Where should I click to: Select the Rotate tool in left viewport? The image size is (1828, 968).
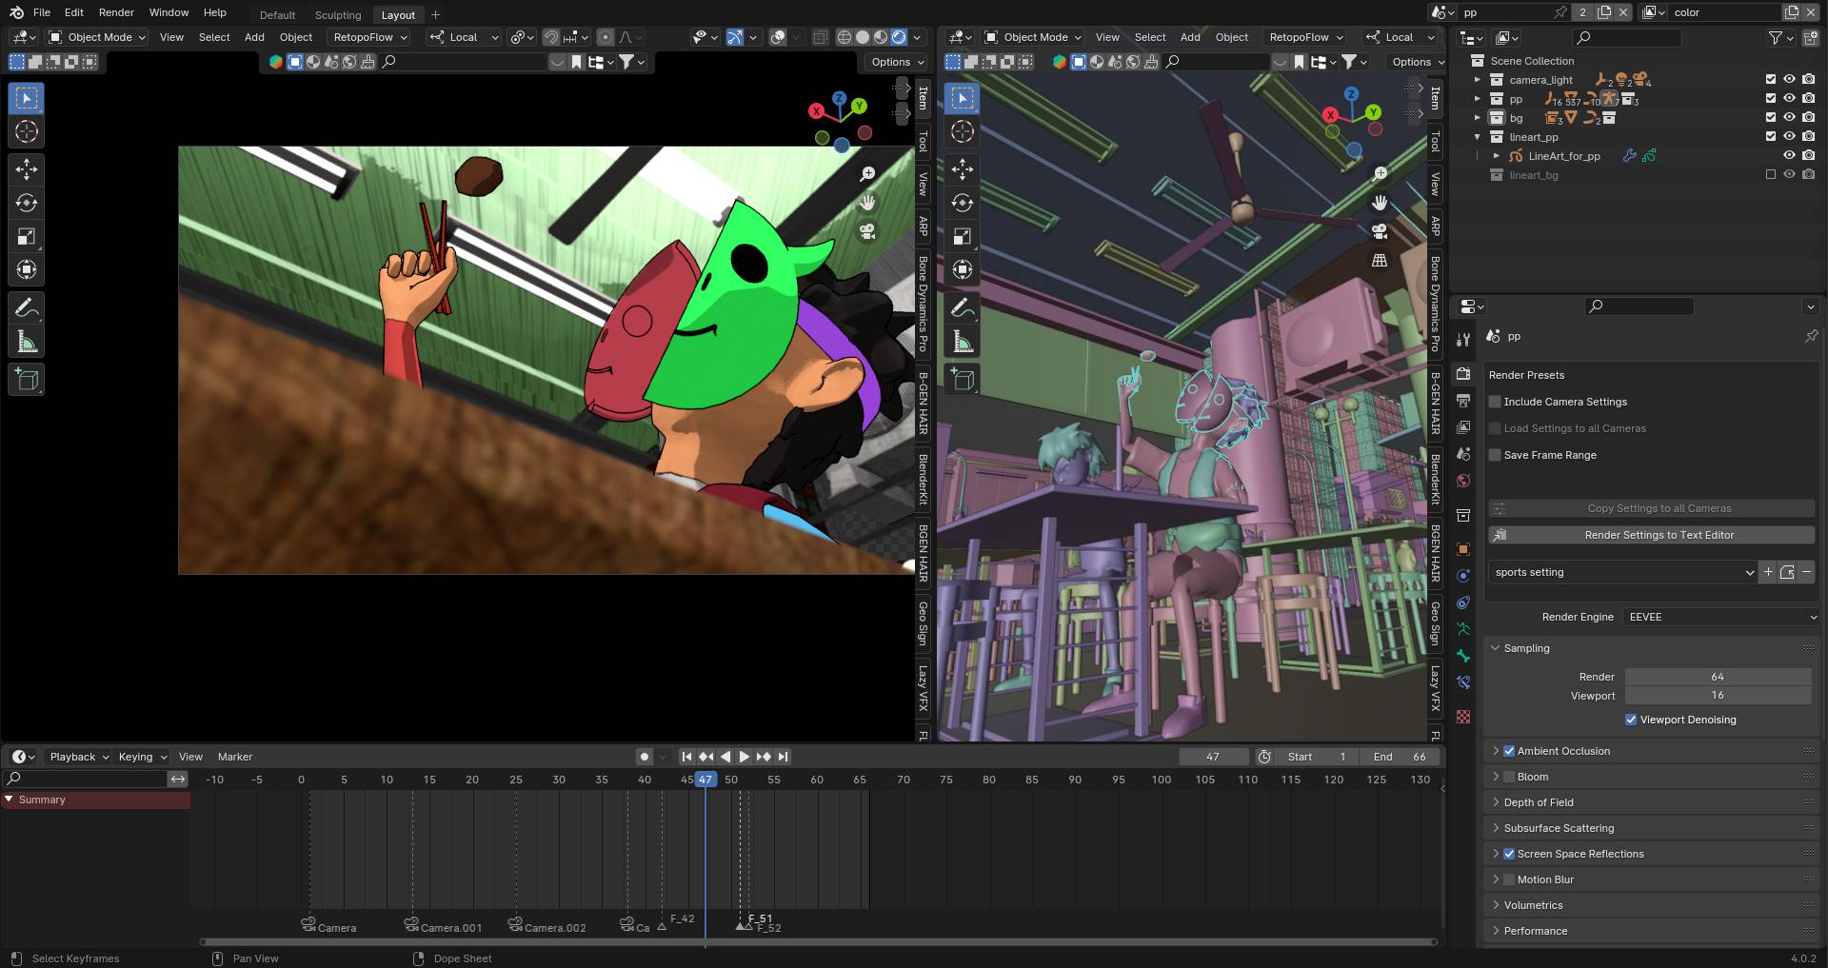coord(27,203)
